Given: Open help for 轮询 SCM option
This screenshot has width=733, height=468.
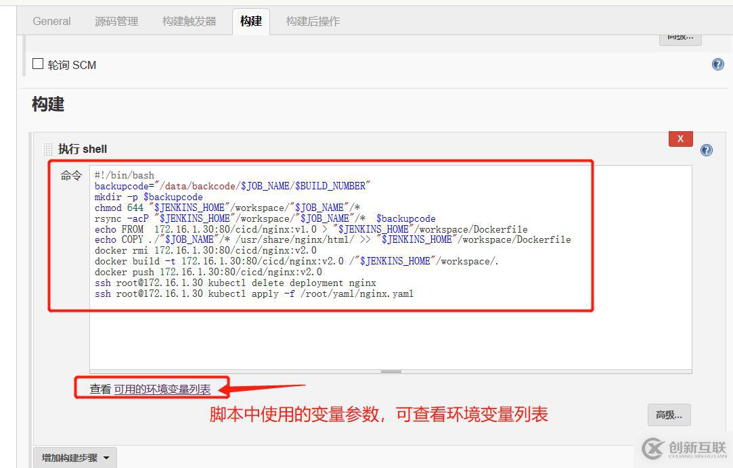Looking at the screenshot, I should [717, 64].
